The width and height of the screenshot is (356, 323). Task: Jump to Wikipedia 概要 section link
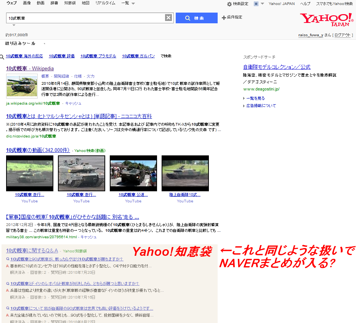coord(45,76)
